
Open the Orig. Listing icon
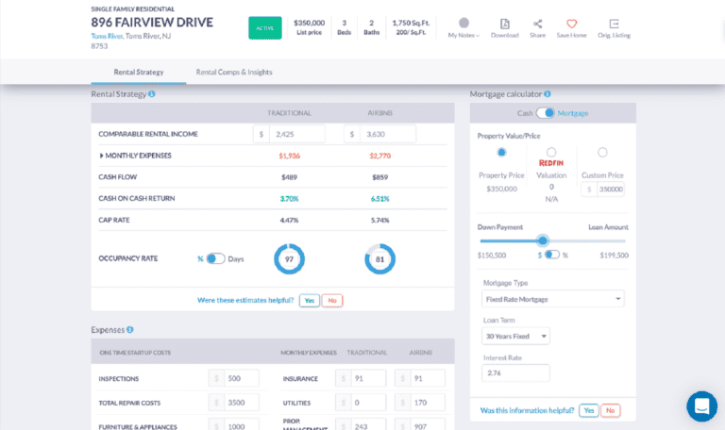point(614,24)
